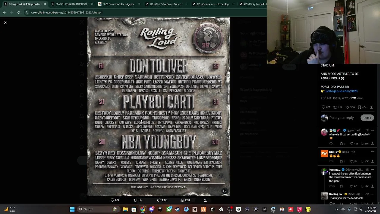Reload the page with the refresh icon
Screen dimensions: 380x214
[18, 12]
